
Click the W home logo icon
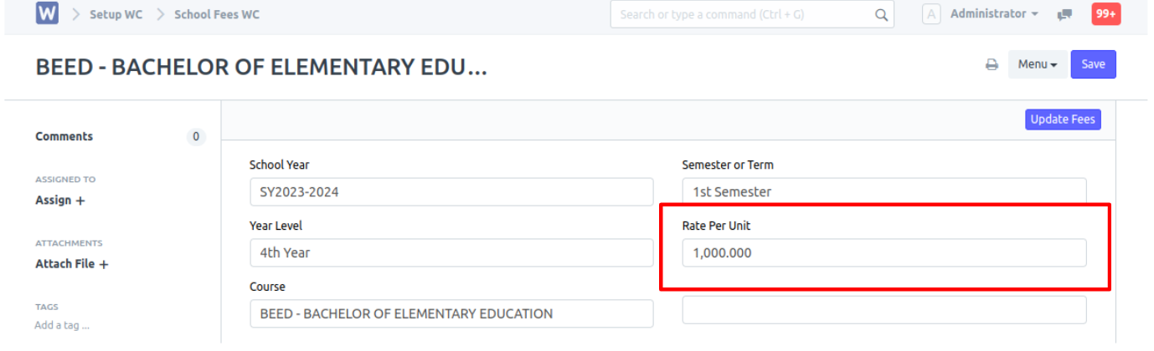pos(47,14)
